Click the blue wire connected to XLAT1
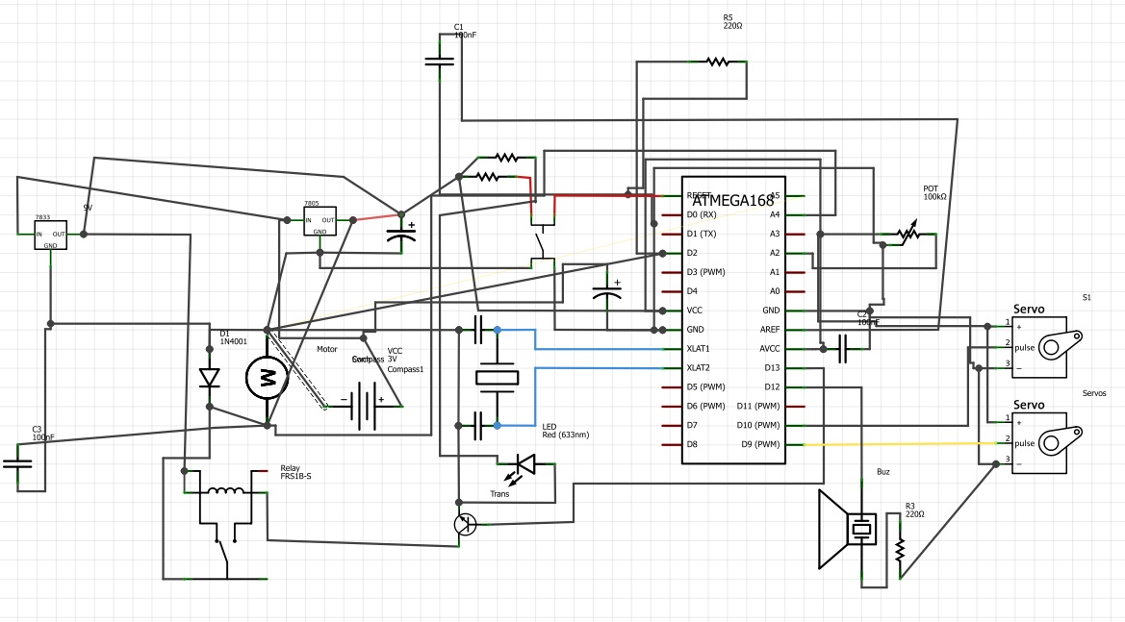This screenshot has width=1125, height=622. click(579, 339)
